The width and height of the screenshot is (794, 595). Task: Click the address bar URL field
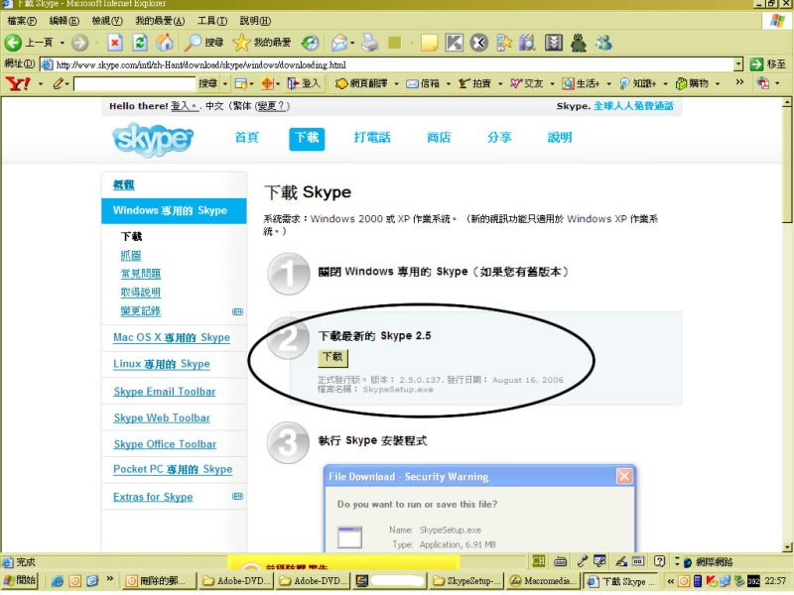click(387, 64)
